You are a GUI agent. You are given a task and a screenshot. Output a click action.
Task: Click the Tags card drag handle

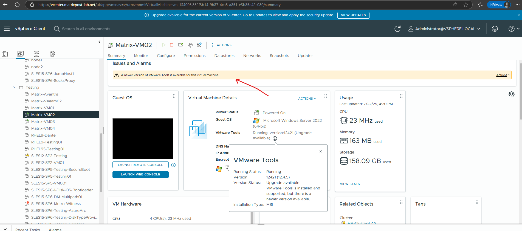coord(477,202)
